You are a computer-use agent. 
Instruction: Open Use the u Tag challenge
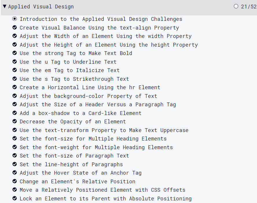click(68, 62)
